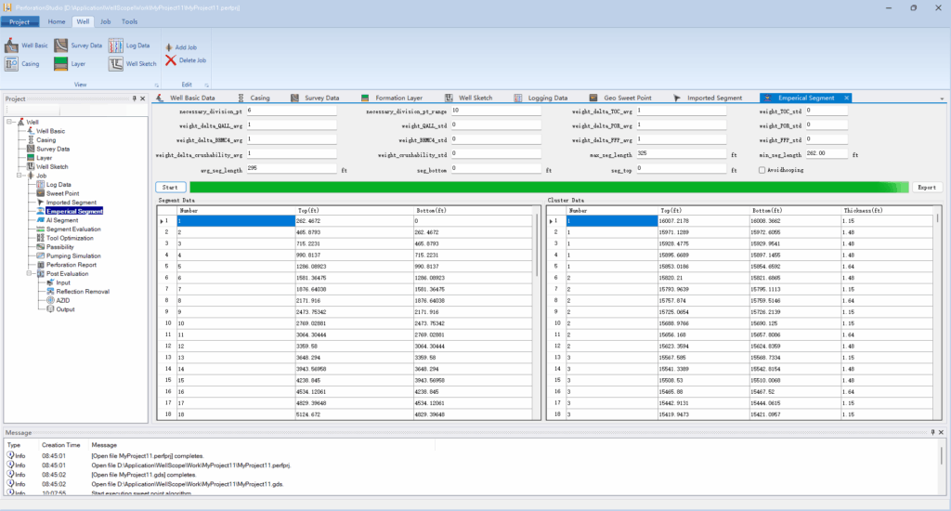The image size is (951, 511).
Task: Close the Project panel
Action: click(142, 98)
